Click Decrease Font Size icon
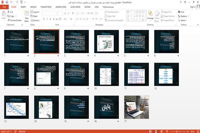200x133 pixels. [x=68, y=13]
